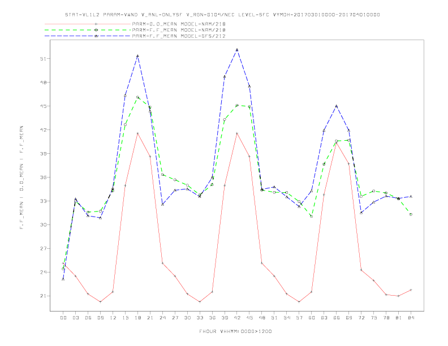Image resolution: width=448 pixels, height=346 pixels.
Task: Click the green dashed line sample in legend
Action: click(88, 30)
